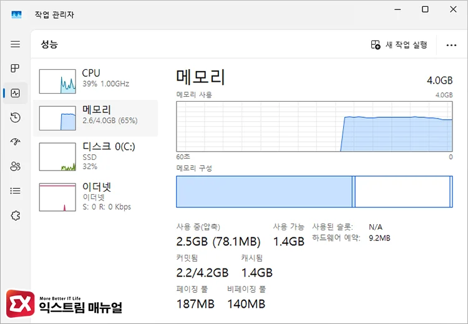Click the 성능 page heading

[49, 44]
